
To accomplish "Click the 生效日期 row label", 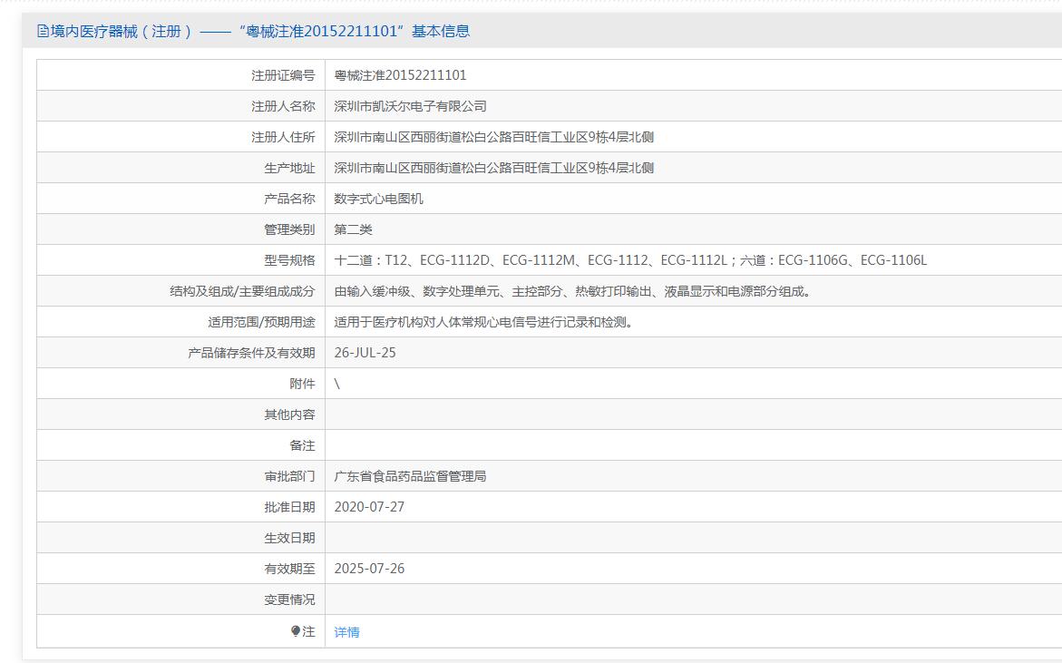I will click(289, 538).
